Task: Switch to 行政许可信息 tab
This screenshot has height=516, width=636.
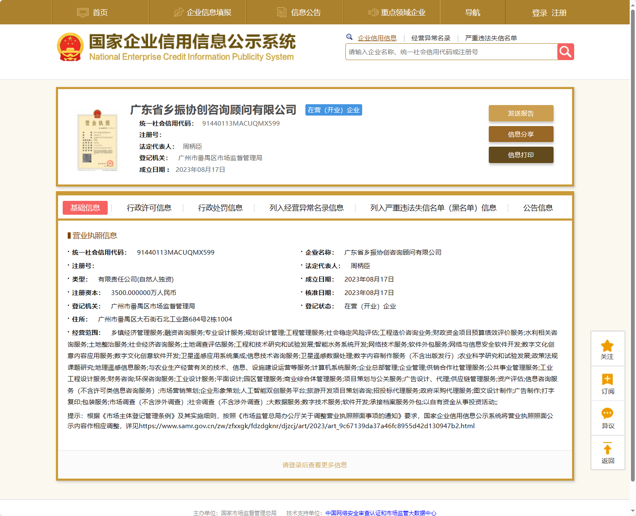Action: [x=149, y=208]
